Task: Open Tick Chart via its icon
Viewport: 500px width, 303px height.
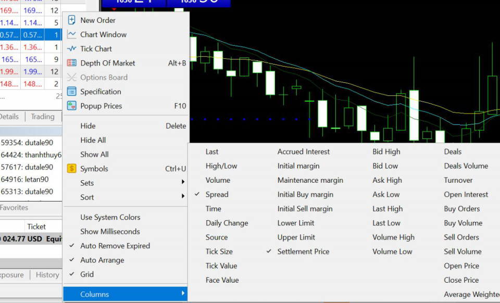Action: (72, 49)
